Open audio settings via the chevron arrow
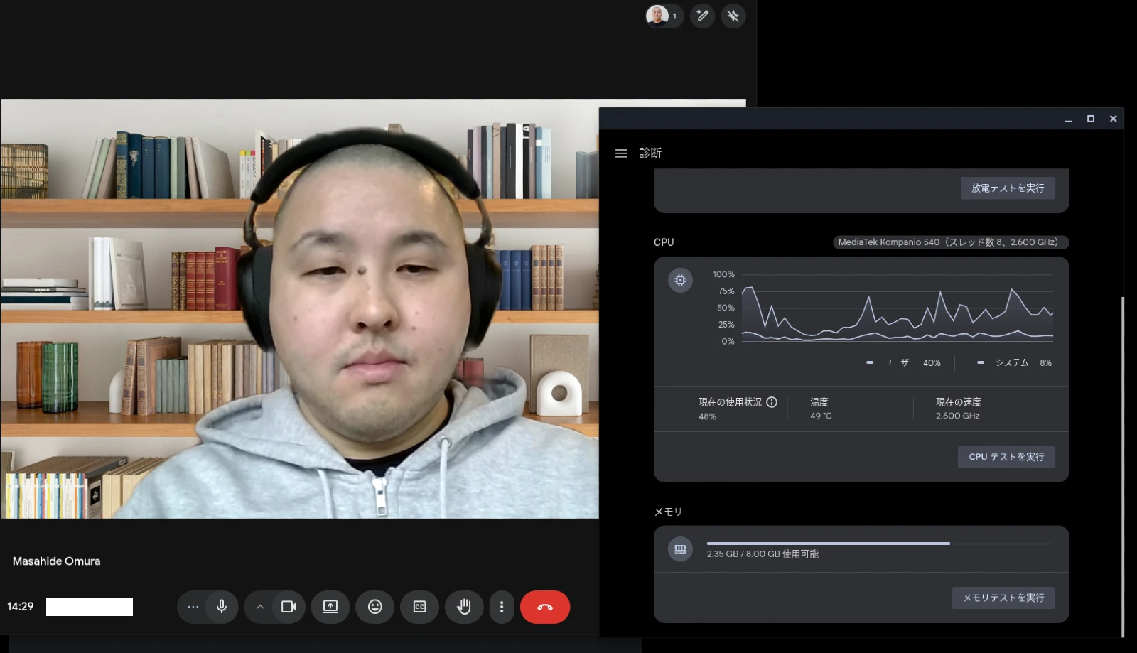 (260, 607)
